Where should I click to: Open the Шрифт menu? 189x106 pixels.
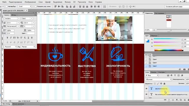pos(48,2)
